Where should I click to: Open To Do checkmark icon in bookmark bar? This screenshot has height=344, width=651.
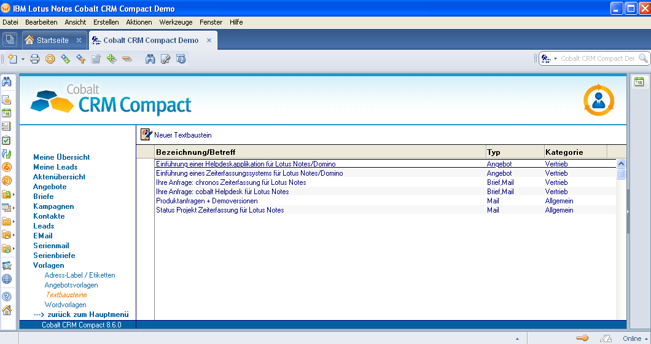pos(7,141)
